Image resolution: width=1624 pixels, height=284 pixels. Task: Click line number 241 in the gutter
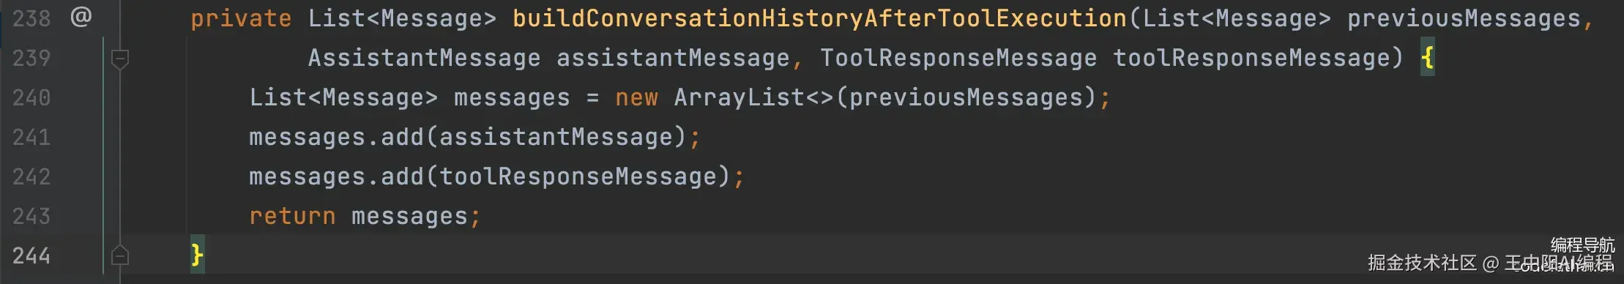31,137
